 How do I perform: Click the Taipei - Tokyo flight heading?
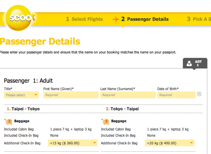(23, 109)
